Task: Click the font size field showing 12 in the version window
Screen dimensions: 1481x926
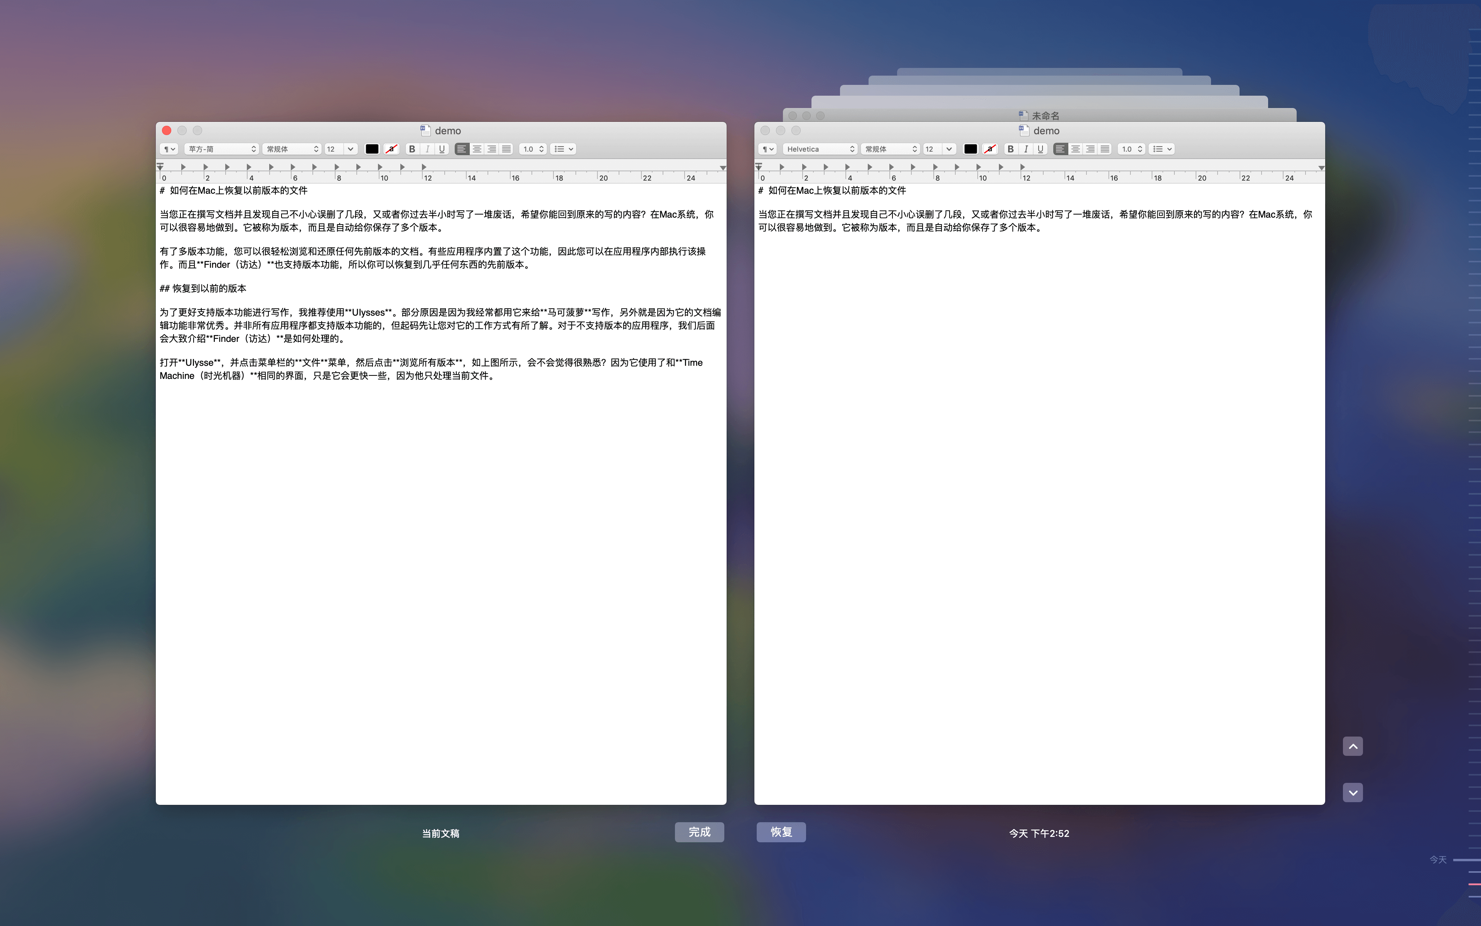Action: point(933,149)
